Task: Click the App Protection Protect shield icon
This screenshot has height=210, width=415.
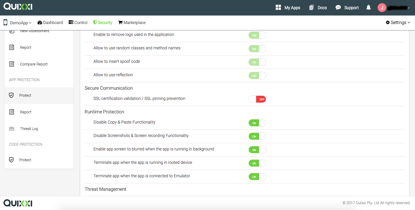Action: pyautogui.click(x=11, y=95)
